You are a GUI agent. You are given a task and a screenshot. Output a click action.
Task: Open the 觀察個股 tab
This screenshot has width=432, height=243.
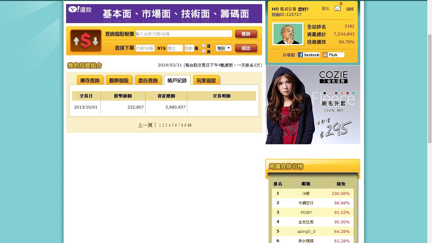click(119, 80)
